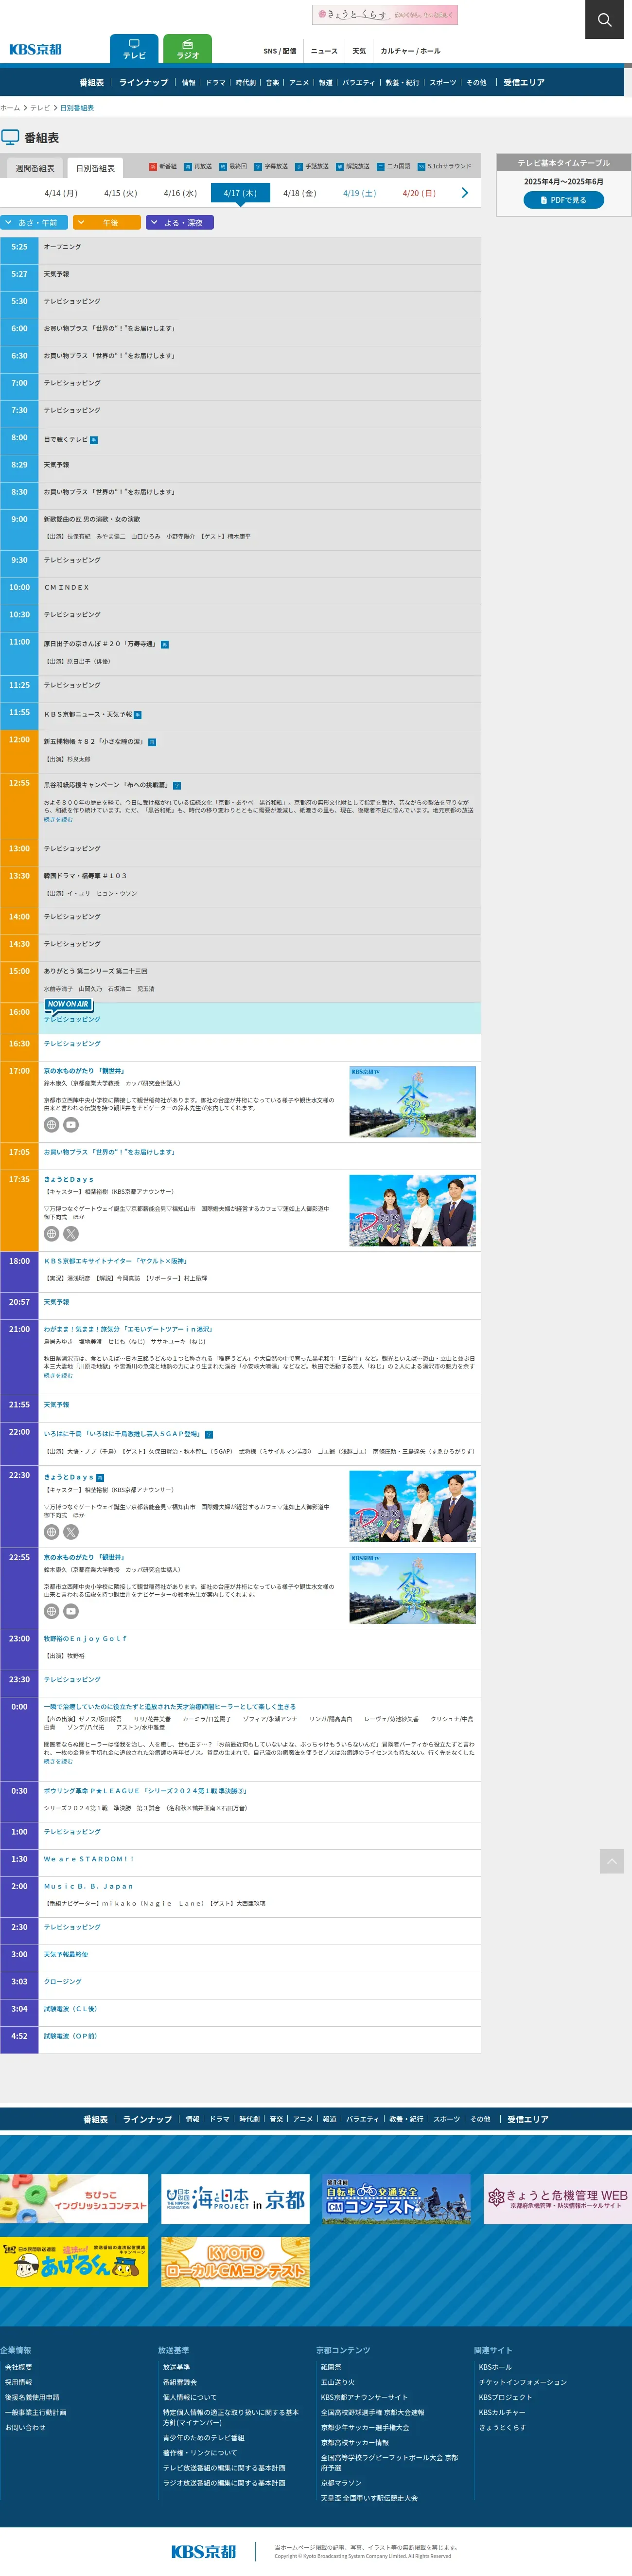Expand 続きを読む for 12:55 黒谷和紙応援キャンペーン
The height and width of the screenshot is (2576, 632).
click(x=58, y=819)
